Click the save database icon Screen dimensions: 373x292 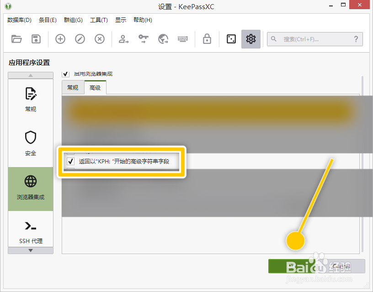click(36, 39)
